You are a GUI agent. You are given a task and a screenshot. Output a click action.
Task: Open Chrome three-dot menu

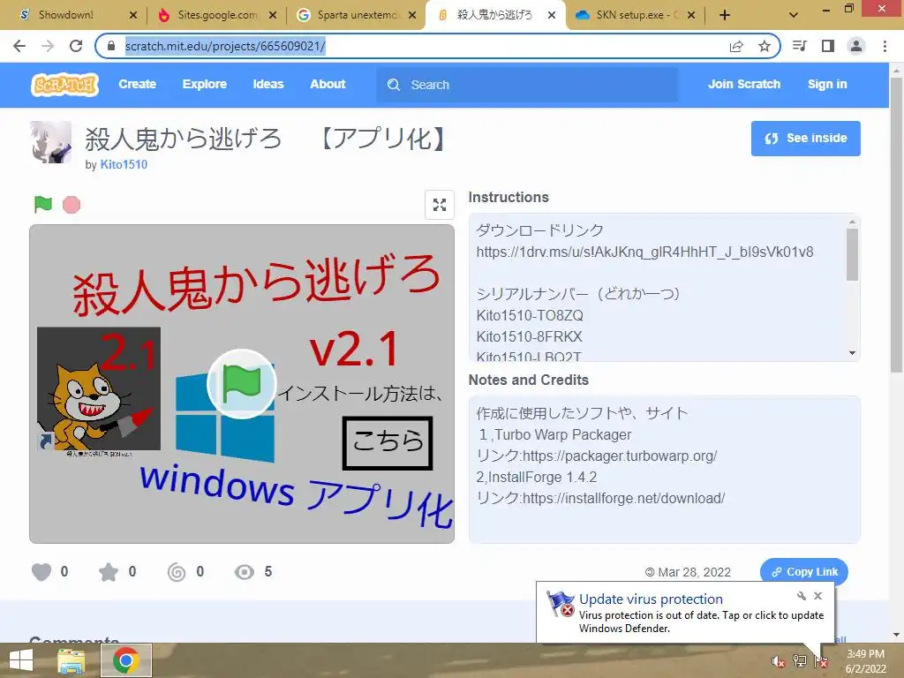pos(885,46)
